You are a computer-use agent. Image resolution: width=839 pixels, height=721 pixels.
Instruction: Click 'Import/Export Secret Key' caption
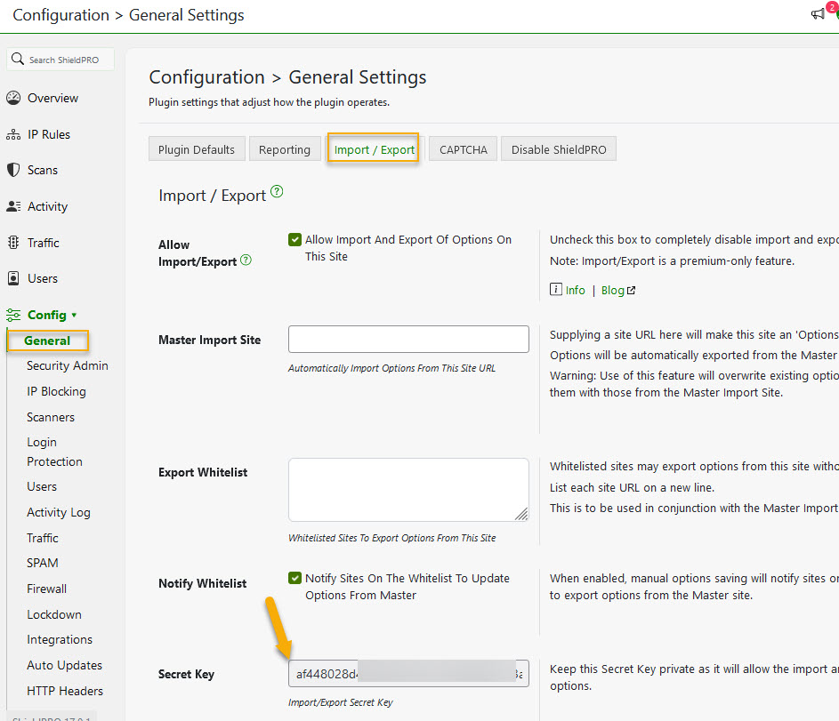coord(340,702)
